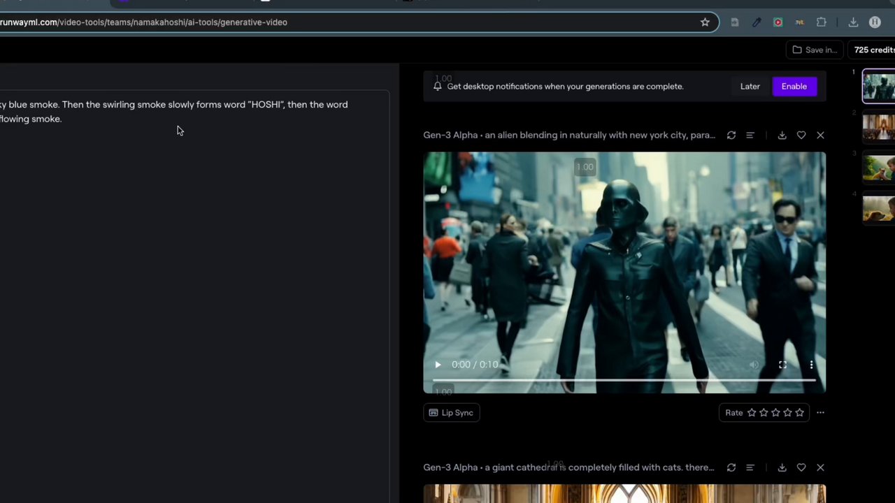Click the notification bell icon
The image size is (895, 503).
437,87
